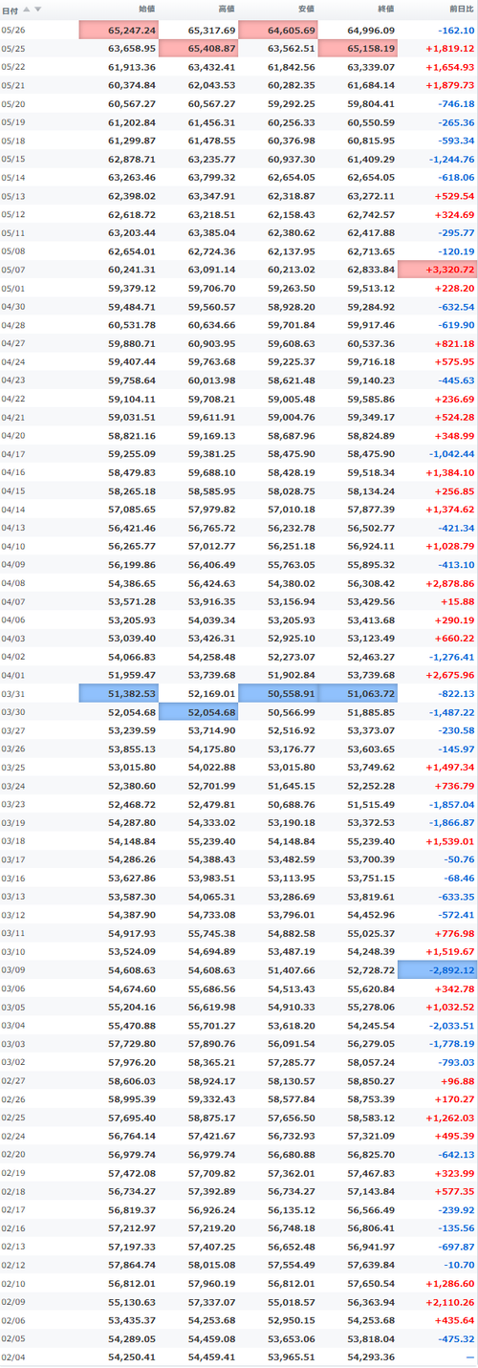Image resolution: width=478 pixels, height=1368 pixels.
Task: Select closing price 57,877.39
Action: (x=371, y=509)
